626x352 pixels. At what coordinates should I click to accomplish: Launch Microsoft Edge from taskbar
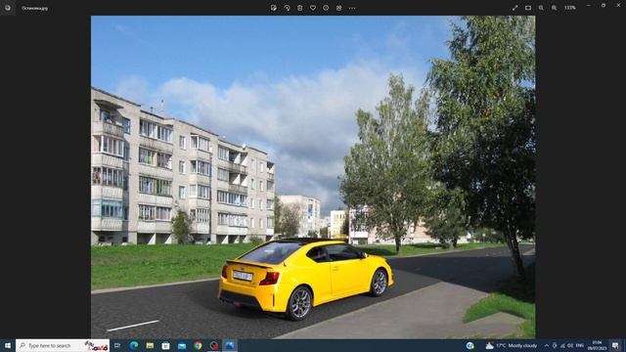pyautogui.click(x=134, y=345)
